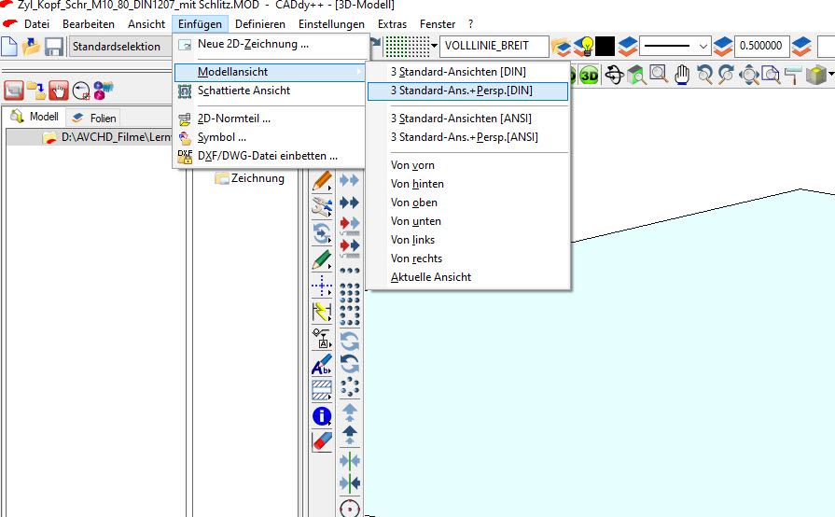Click the zoom all arrows icon

tap(749, 75)
